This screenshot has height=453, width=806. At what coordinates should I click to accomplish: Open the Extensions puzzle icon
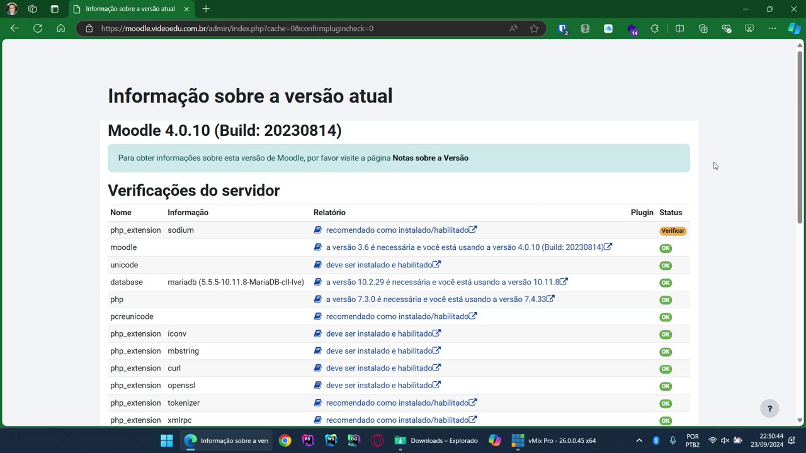click(655, 28)
